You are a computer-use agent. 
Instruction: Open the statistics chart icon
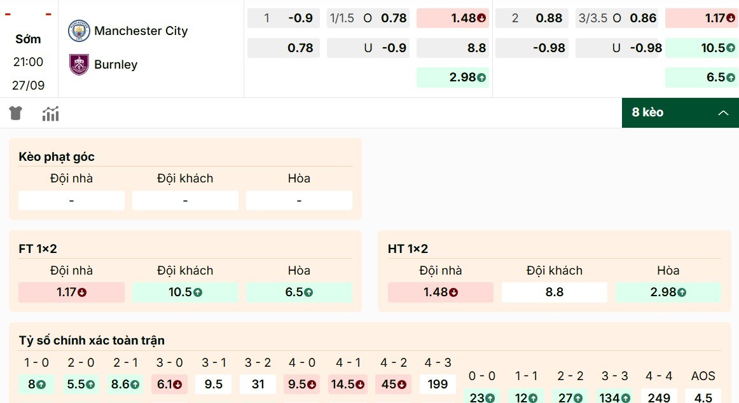point(50,113)
